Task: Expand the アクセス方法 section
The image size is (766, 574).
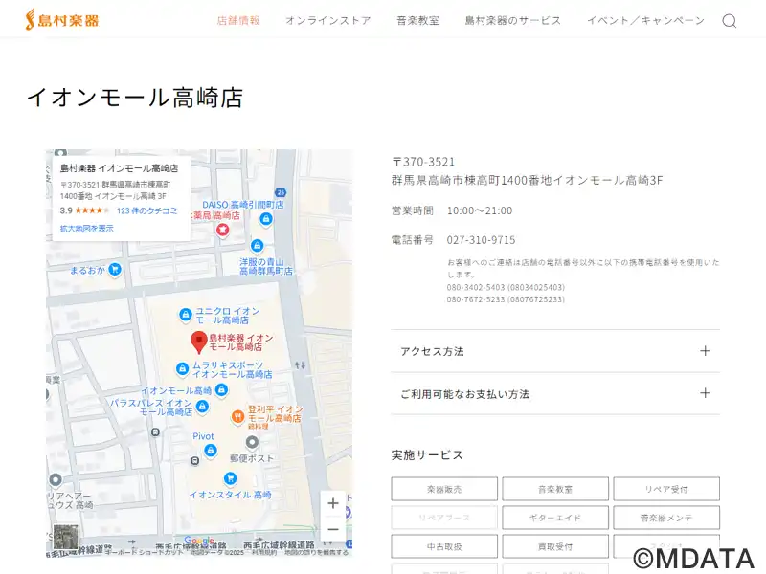Action: [x=555, y=351]
